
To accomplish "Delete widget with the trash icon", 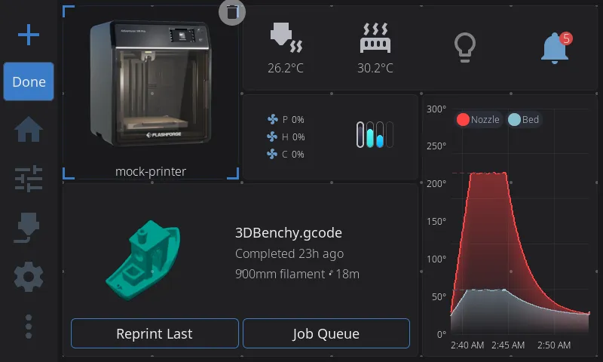I will pyautogui.click(x=232, y=12).
